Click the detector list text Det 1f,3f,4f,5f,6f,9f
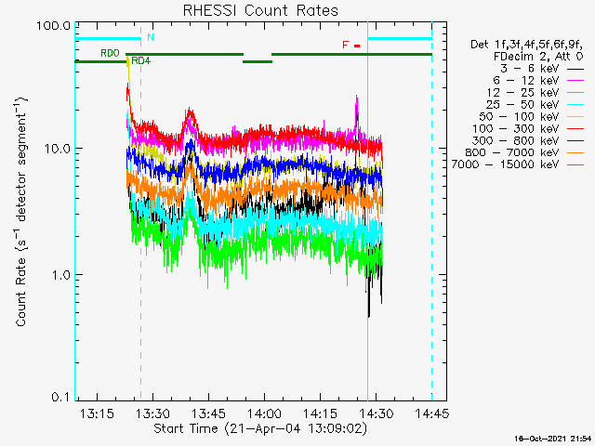 (x=526, y=45)
